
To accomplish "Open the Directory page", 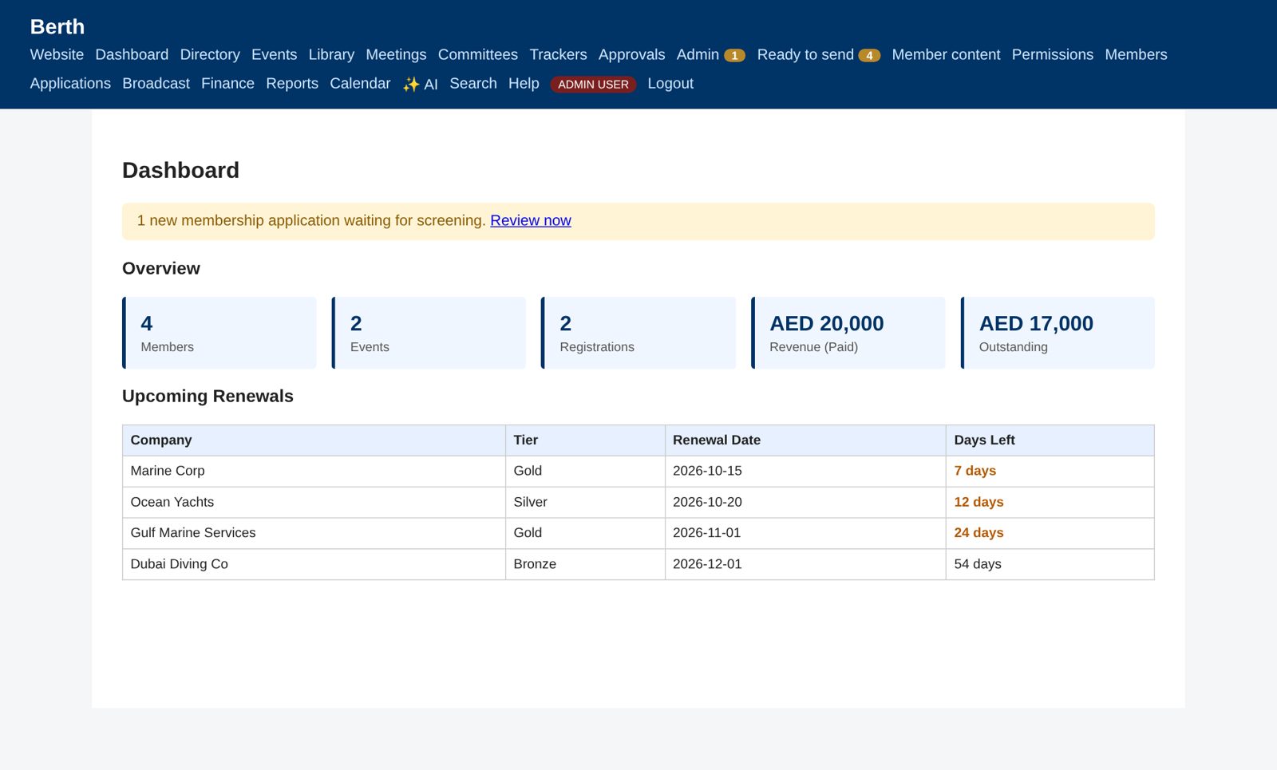I will click(210, 54).
